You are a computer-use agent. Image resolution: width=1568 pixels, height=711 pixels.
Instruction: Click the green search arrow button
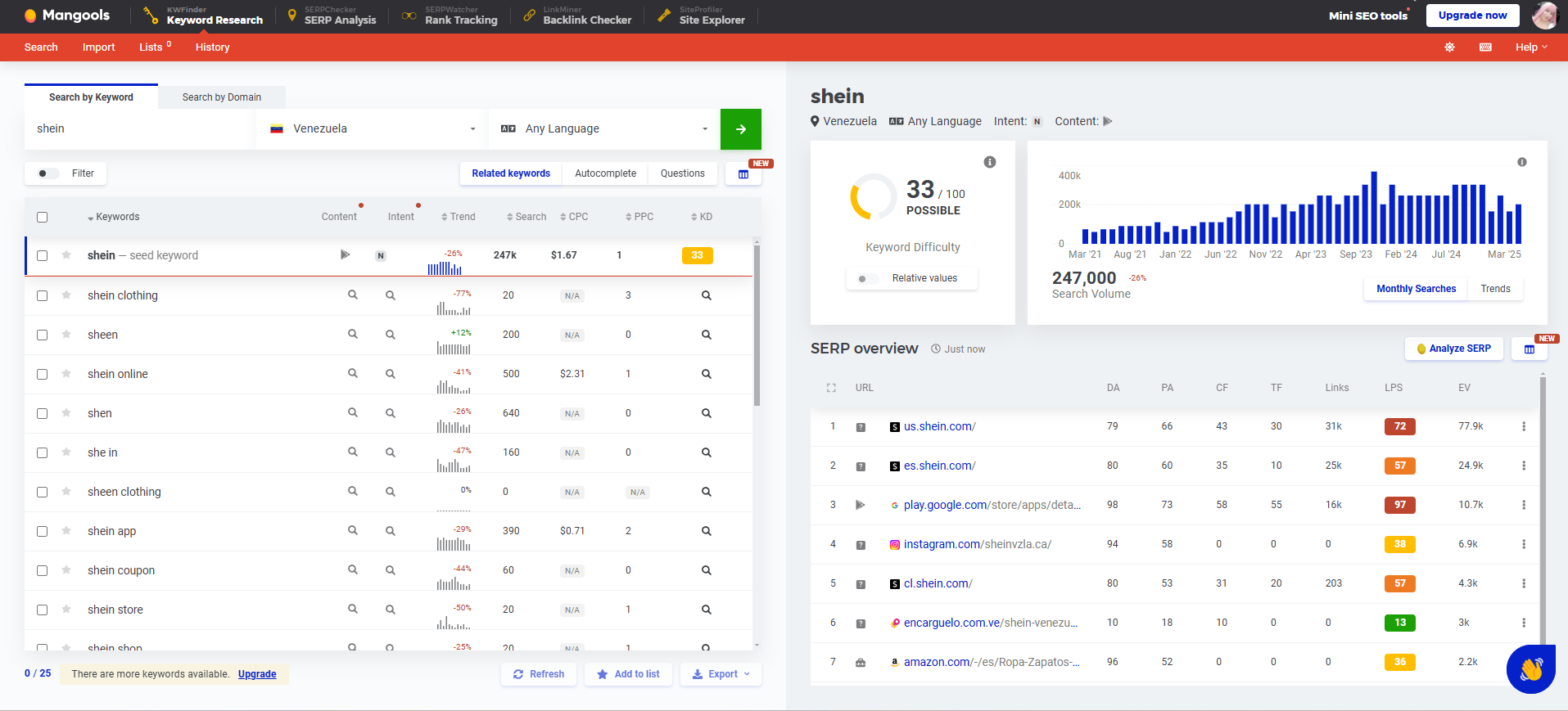[740, 129]
